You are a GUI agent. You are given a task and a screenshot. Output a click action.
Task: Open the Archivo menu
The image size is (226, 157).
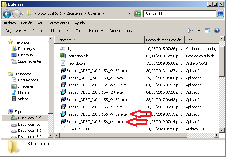[10, 23]
